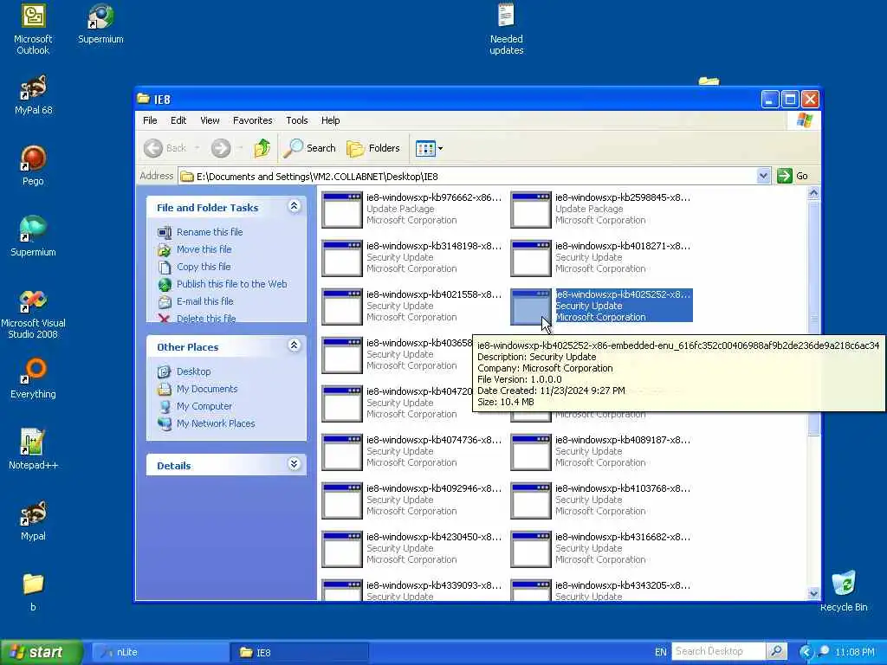Click scrollbar up arrow in file list
The width and height of the screenshot is (887, 665).
(x=813, y=193)
